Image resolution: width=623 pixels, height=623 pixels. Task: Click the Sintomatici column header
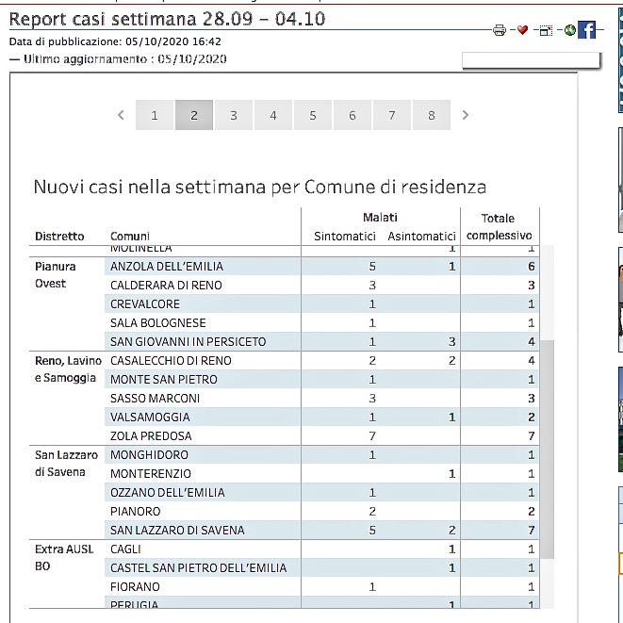click(x=344, y=237)
